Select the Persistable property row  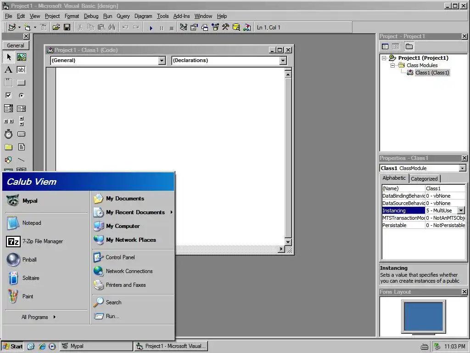(x=423, y=225)
